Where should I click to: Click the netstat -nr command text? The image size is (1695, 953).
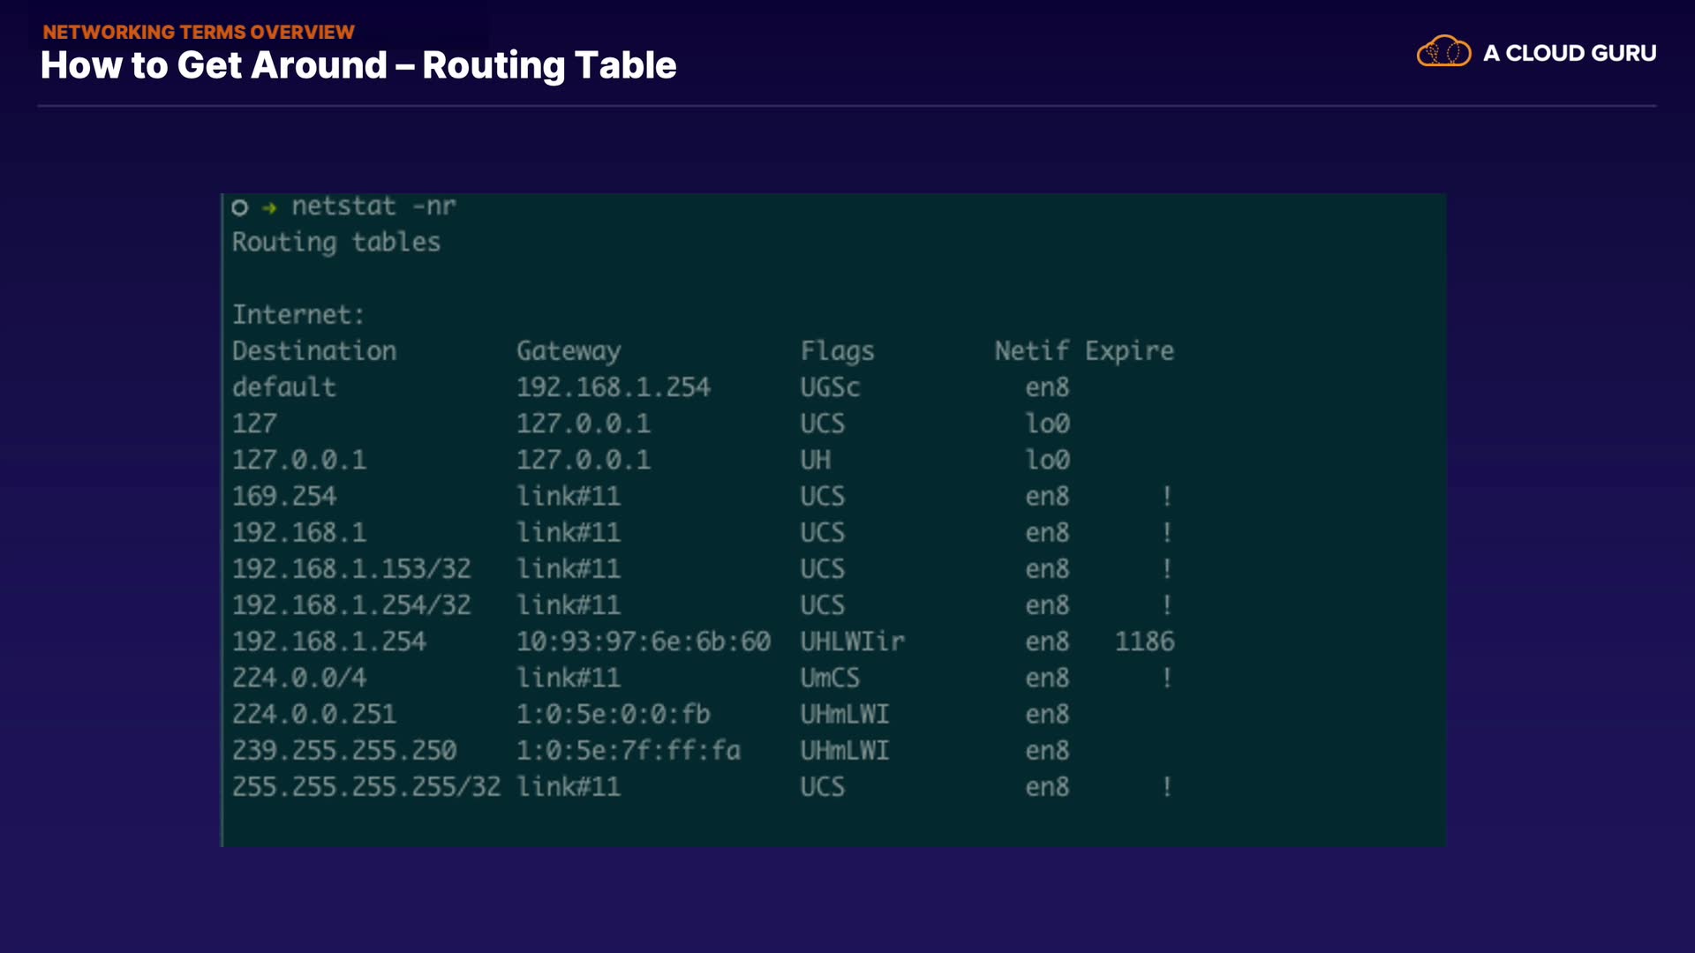[373, 206]
